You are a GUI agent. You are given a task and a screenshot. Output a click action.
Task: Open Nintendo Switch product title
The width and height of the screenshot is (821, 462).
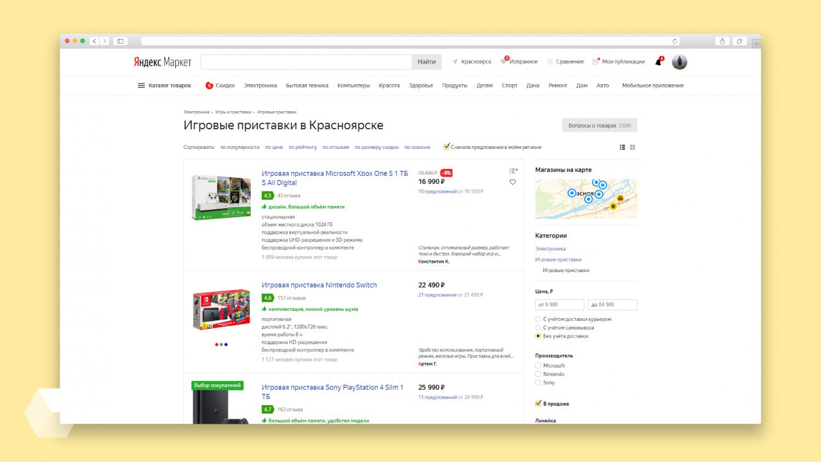[319, 285]
